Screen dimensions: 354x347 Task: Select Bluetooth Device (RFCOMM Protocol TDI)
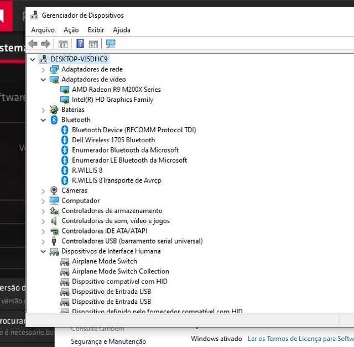point(134,130)
